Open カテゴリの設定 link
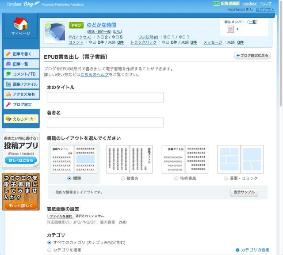 point(255,250)
